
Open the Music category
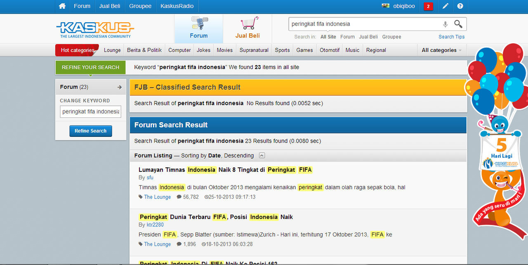[352, 50]
